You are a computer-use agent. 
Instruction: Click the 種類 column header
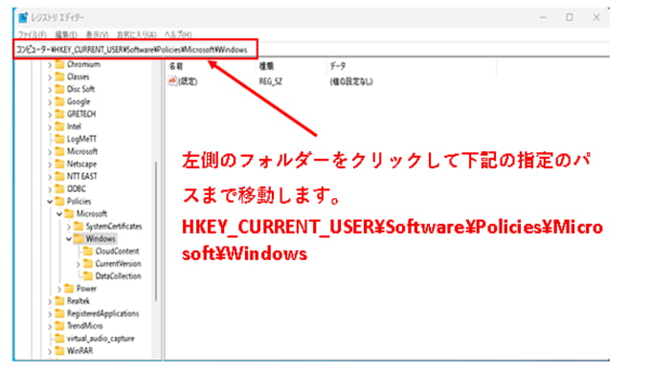(x=266, y=66)
